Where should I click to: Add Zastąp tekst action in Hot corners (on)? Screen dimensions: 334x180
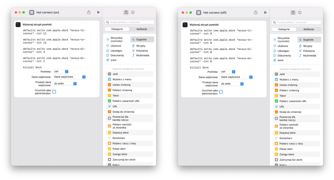(129, 154)
